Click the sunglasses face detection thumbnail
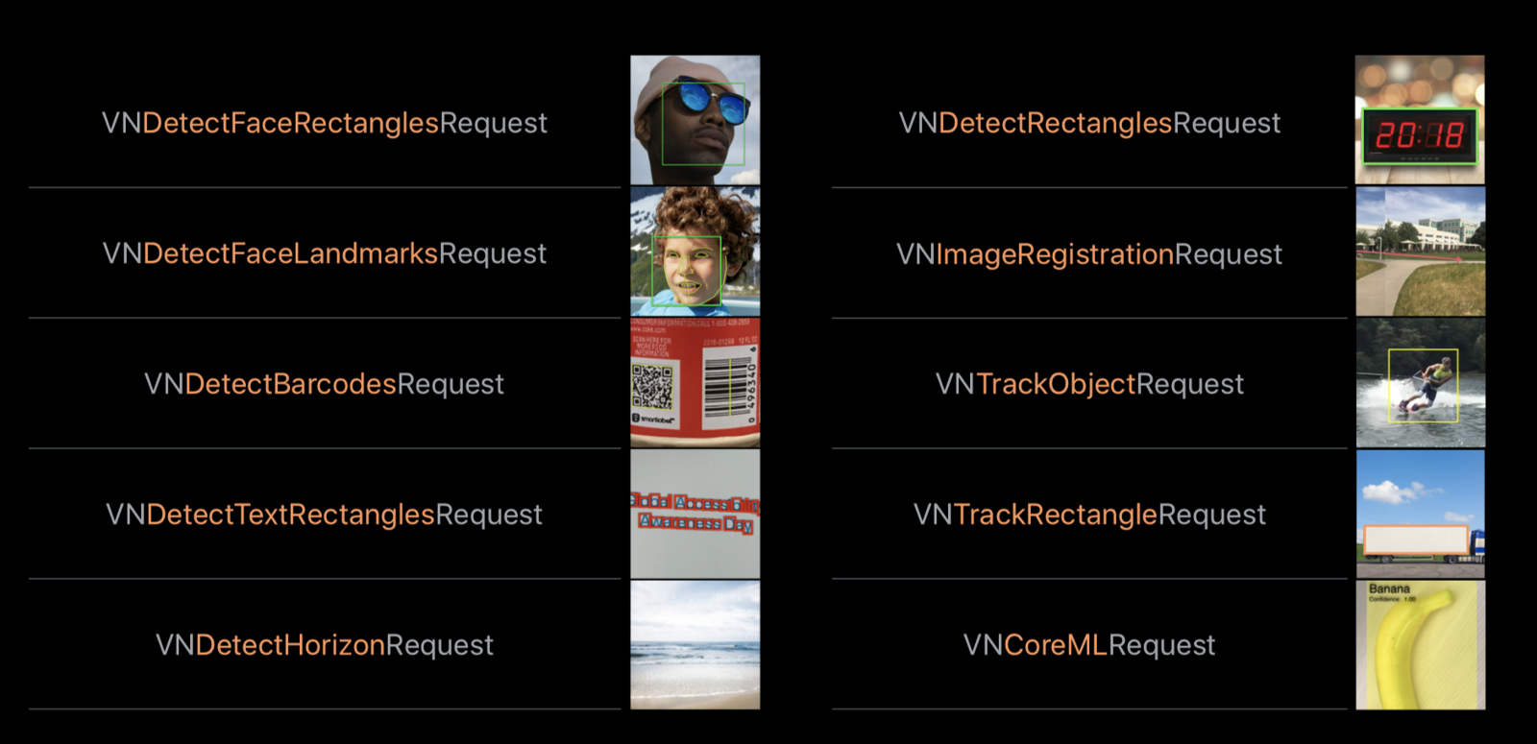 pos(695,120)
